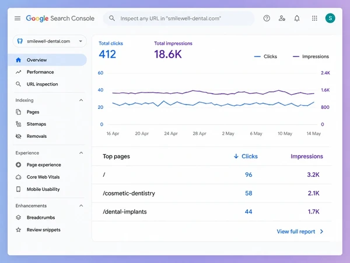Viewport: 350px width, 263px height.
Task: Click the Total impressions metric label
Action: 173,44
